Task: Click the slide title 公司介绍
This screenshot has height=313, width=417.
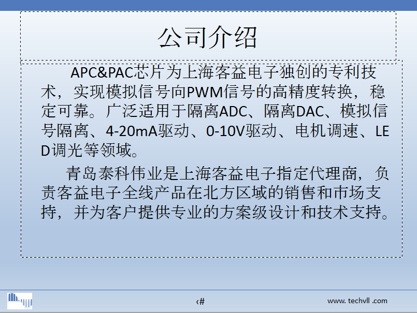Action: pyautogui.click(x=208, y=37)
